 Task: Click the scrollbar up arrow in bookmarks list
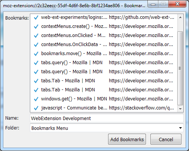click(180, 17)
